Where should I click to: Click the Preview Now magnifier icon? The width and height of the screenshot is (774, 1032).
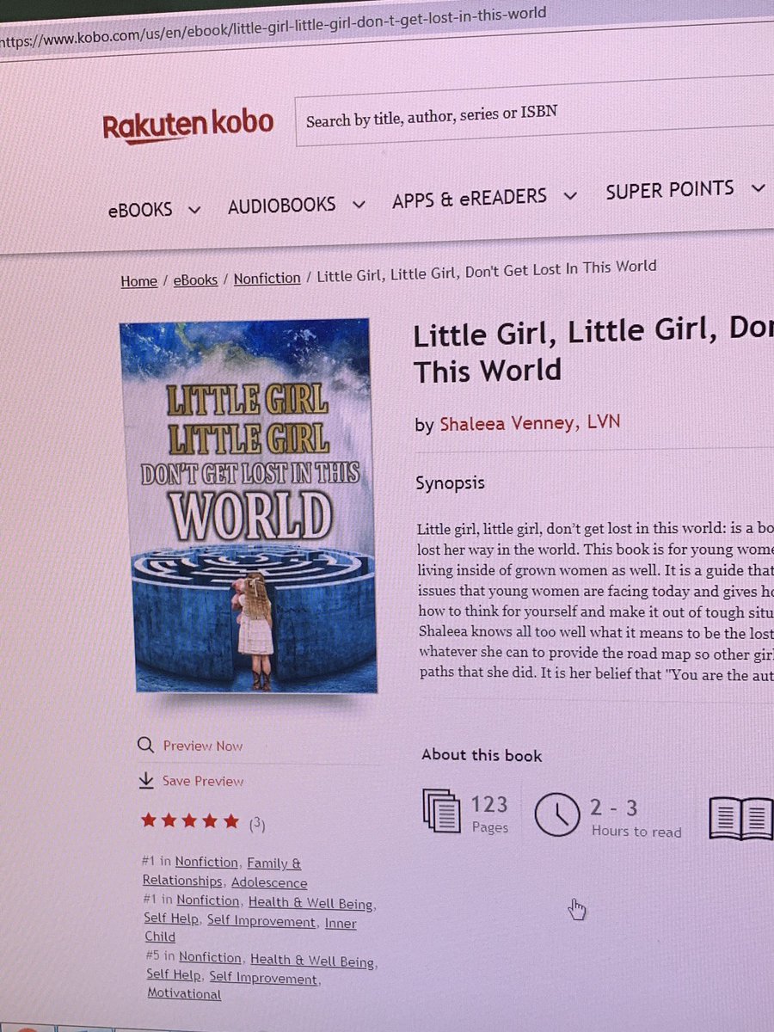click(x=145, y=745)
